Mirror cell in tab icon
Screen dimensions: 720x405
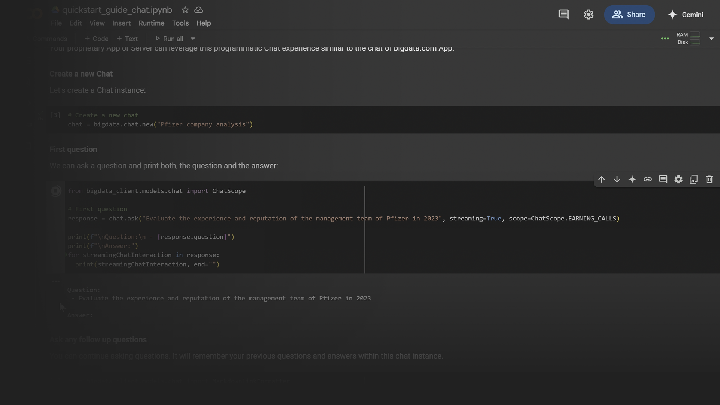point(693,180)
